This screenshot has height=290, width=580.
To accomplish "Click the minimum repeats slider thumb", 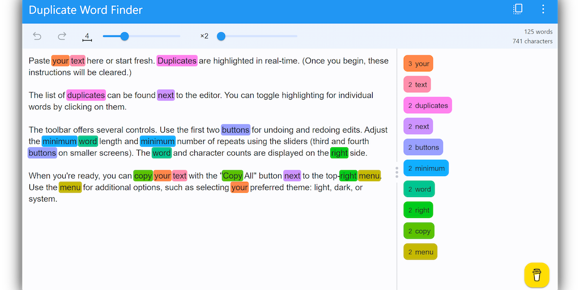I will click(x=221, y=36).
